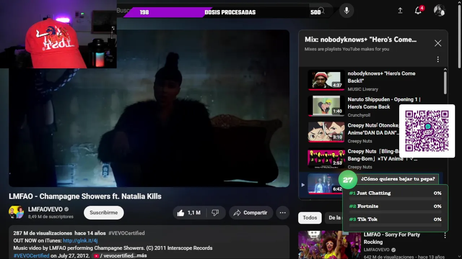Open LMFAO Sorry For Party Rocking thumbnail

[x=330, y=245]
